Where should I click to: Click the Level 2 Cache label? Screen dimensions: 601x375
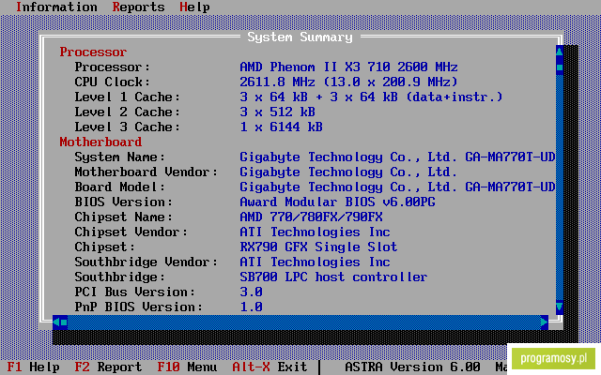tap(127, 112)
